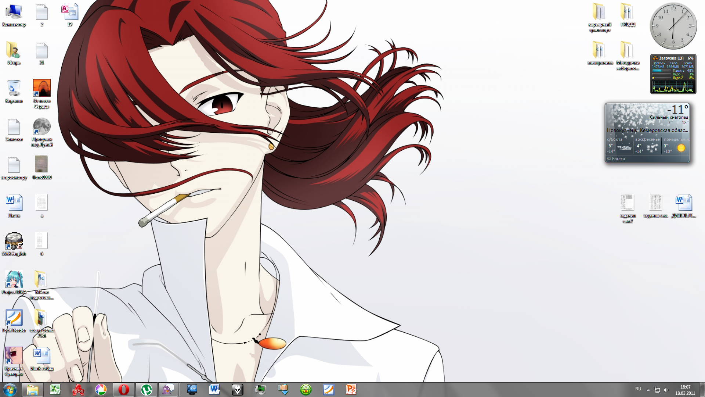
Task: Launch Foxit Reader from the desktop
Action: point(14,321)
